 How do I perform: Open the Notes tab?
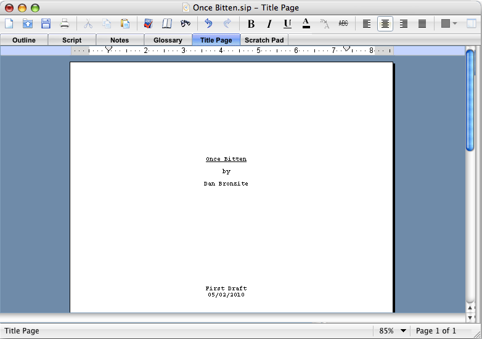pos(120,40)
